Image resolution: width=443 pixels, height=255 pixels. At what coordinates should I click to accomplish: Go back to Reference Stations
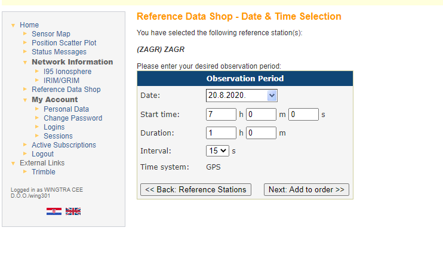point(196,189)
